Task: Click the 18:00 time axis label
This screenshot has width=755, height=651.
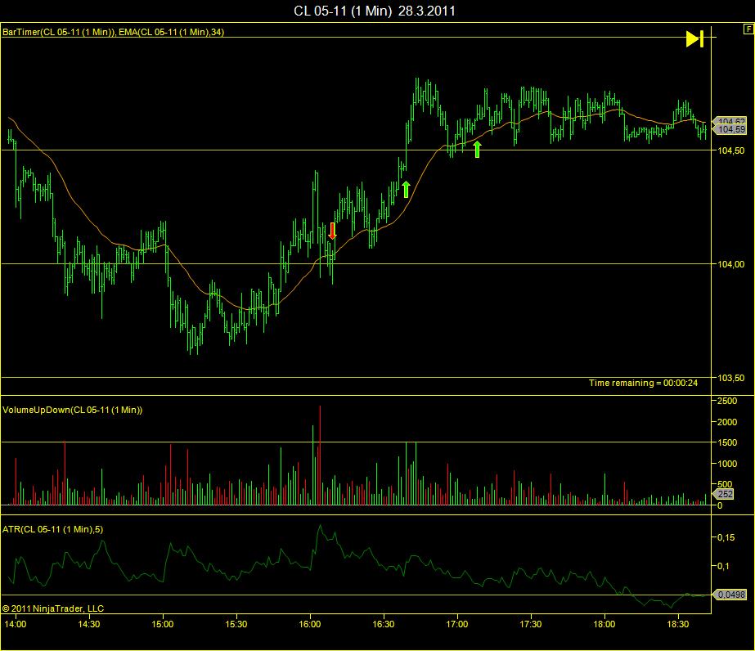Action: pyautogui.click(x=604, y=624)
